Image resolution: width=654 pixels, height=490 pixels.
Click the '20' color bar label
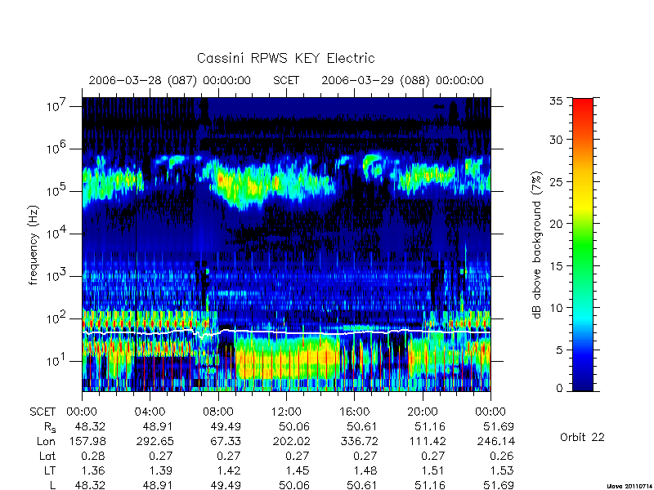click(x=556, y=223)
